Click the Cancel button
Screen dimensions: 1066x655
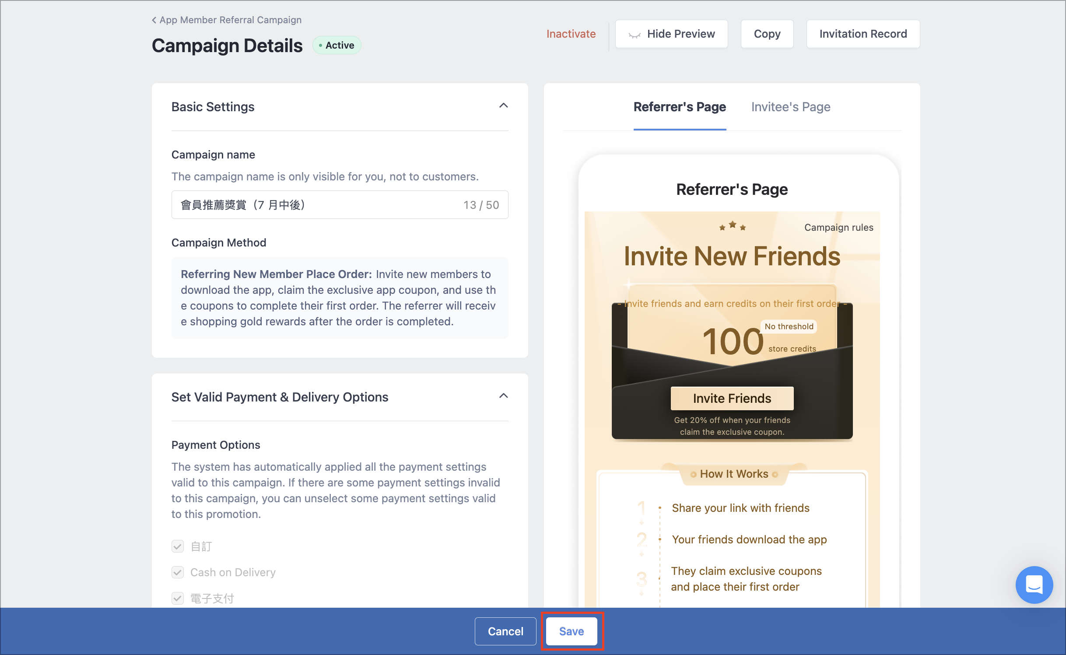(505, 631)
